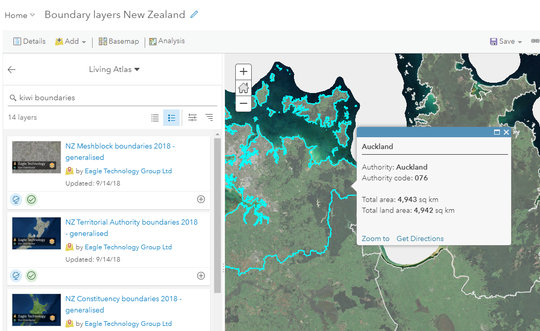Click Living Atlas badge on Territorial Authority
540x331 pixels.
(x=16, y=275)
